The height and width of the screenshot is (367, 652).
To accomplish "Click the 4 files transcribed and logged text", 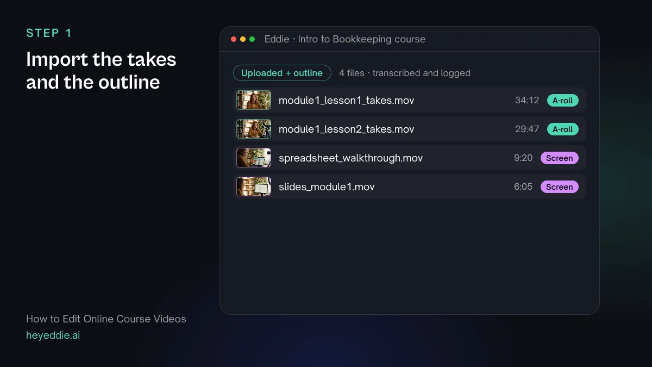I will (x=405, y=73).
